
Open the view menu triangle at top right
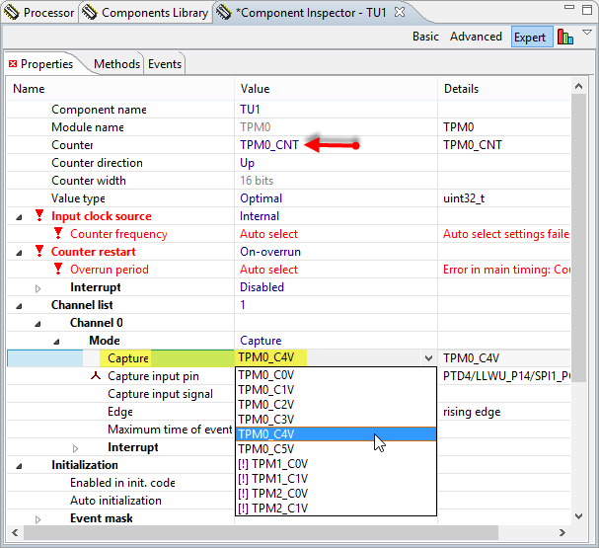click(588, 34)
